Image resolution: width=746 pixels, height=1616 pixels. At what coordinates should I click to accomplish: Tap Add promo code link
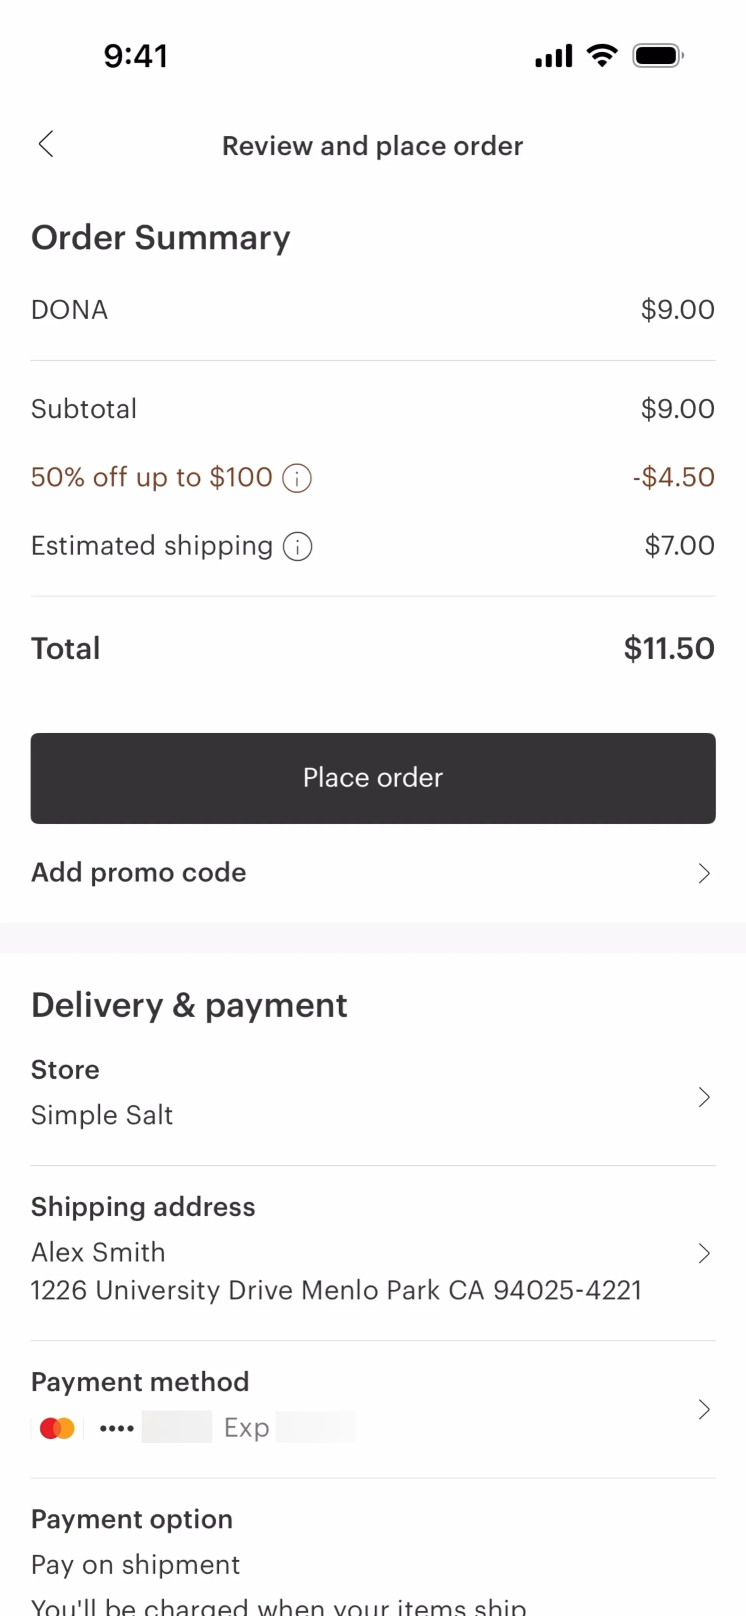coord(139,873)
